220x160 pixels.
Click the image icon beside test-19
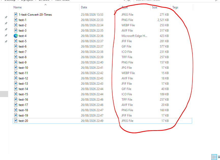coord(16,116)
